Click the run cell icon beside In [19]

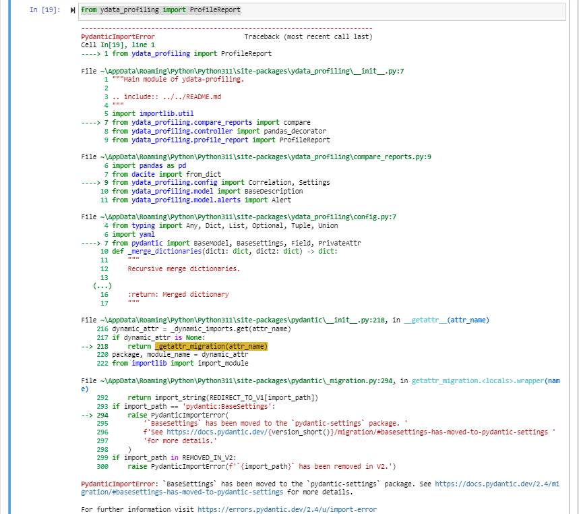point(73,10)
